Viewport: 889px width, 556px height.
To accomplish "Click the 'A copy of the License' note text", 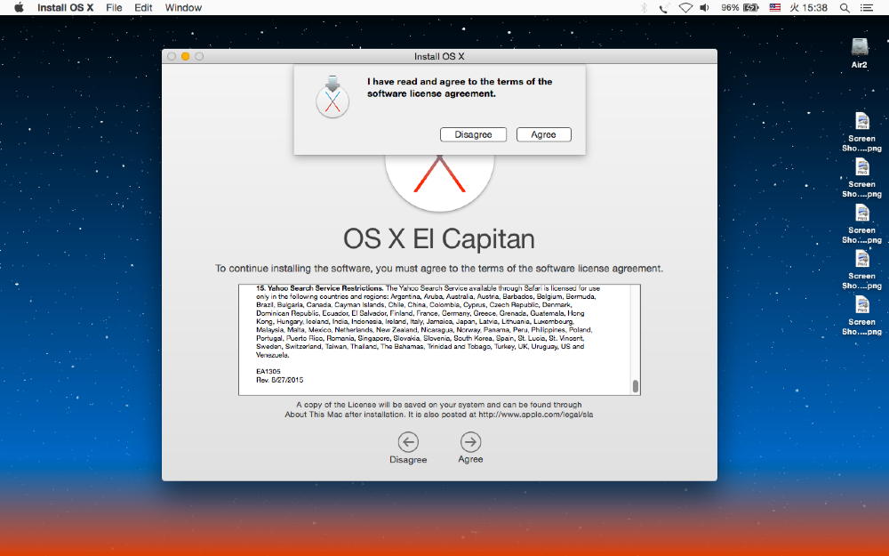I will pyautogui.click(x=439, y=409).
